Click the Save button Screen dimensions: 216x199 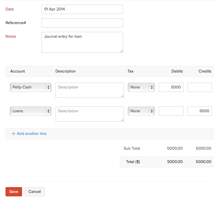pyautogui.click(x=14, y=192)
